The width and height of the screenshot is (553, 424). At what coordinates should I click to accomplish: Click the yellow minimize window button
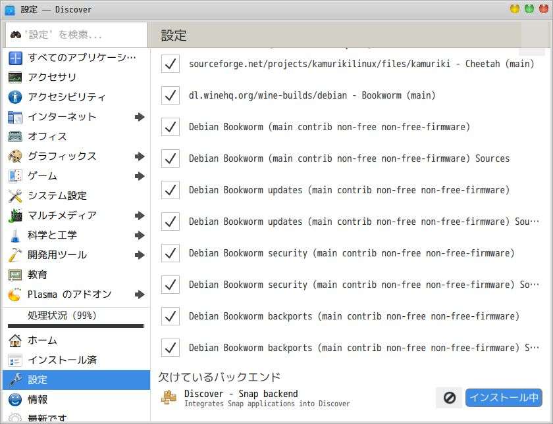click(515, 9)
